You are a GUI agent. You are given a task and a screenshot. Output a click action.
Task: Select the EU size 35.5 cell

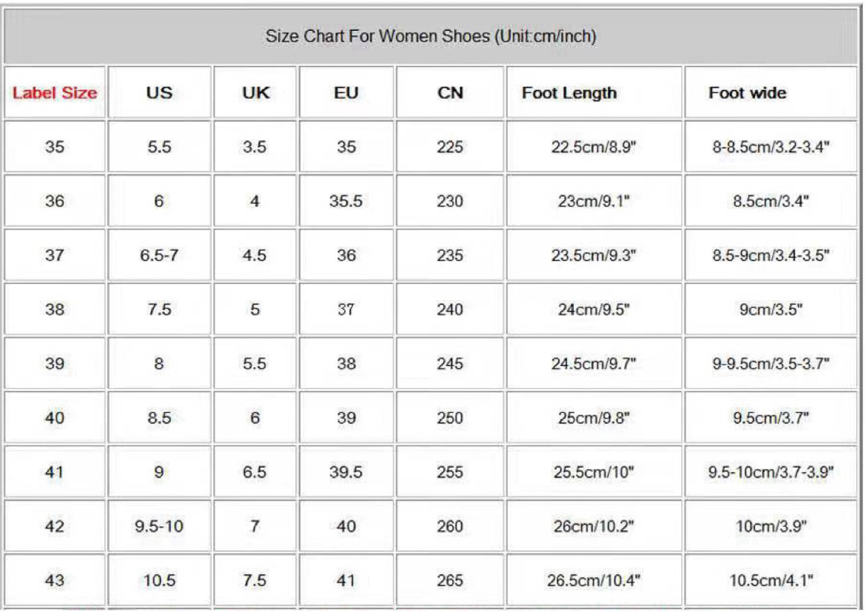tap(345, 201)
